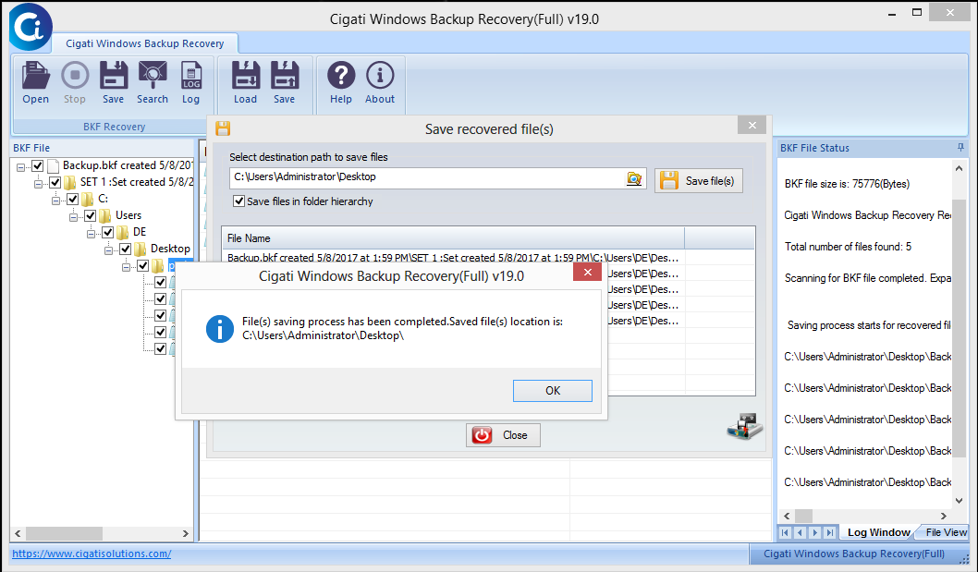This screenshot has width=978, height=572.
Task: Click the computer drives icon in Save dialog
Action: [745, 426]
